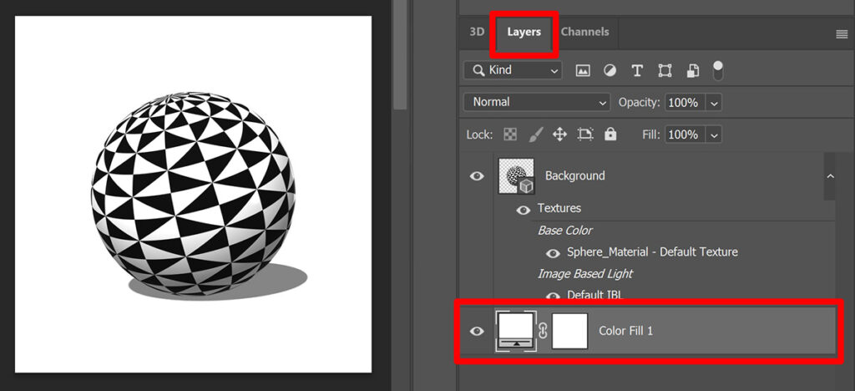Open the Normal blend mode dropdown
Viewport: 855px width, 391px height.
click(x=537, y=102)
